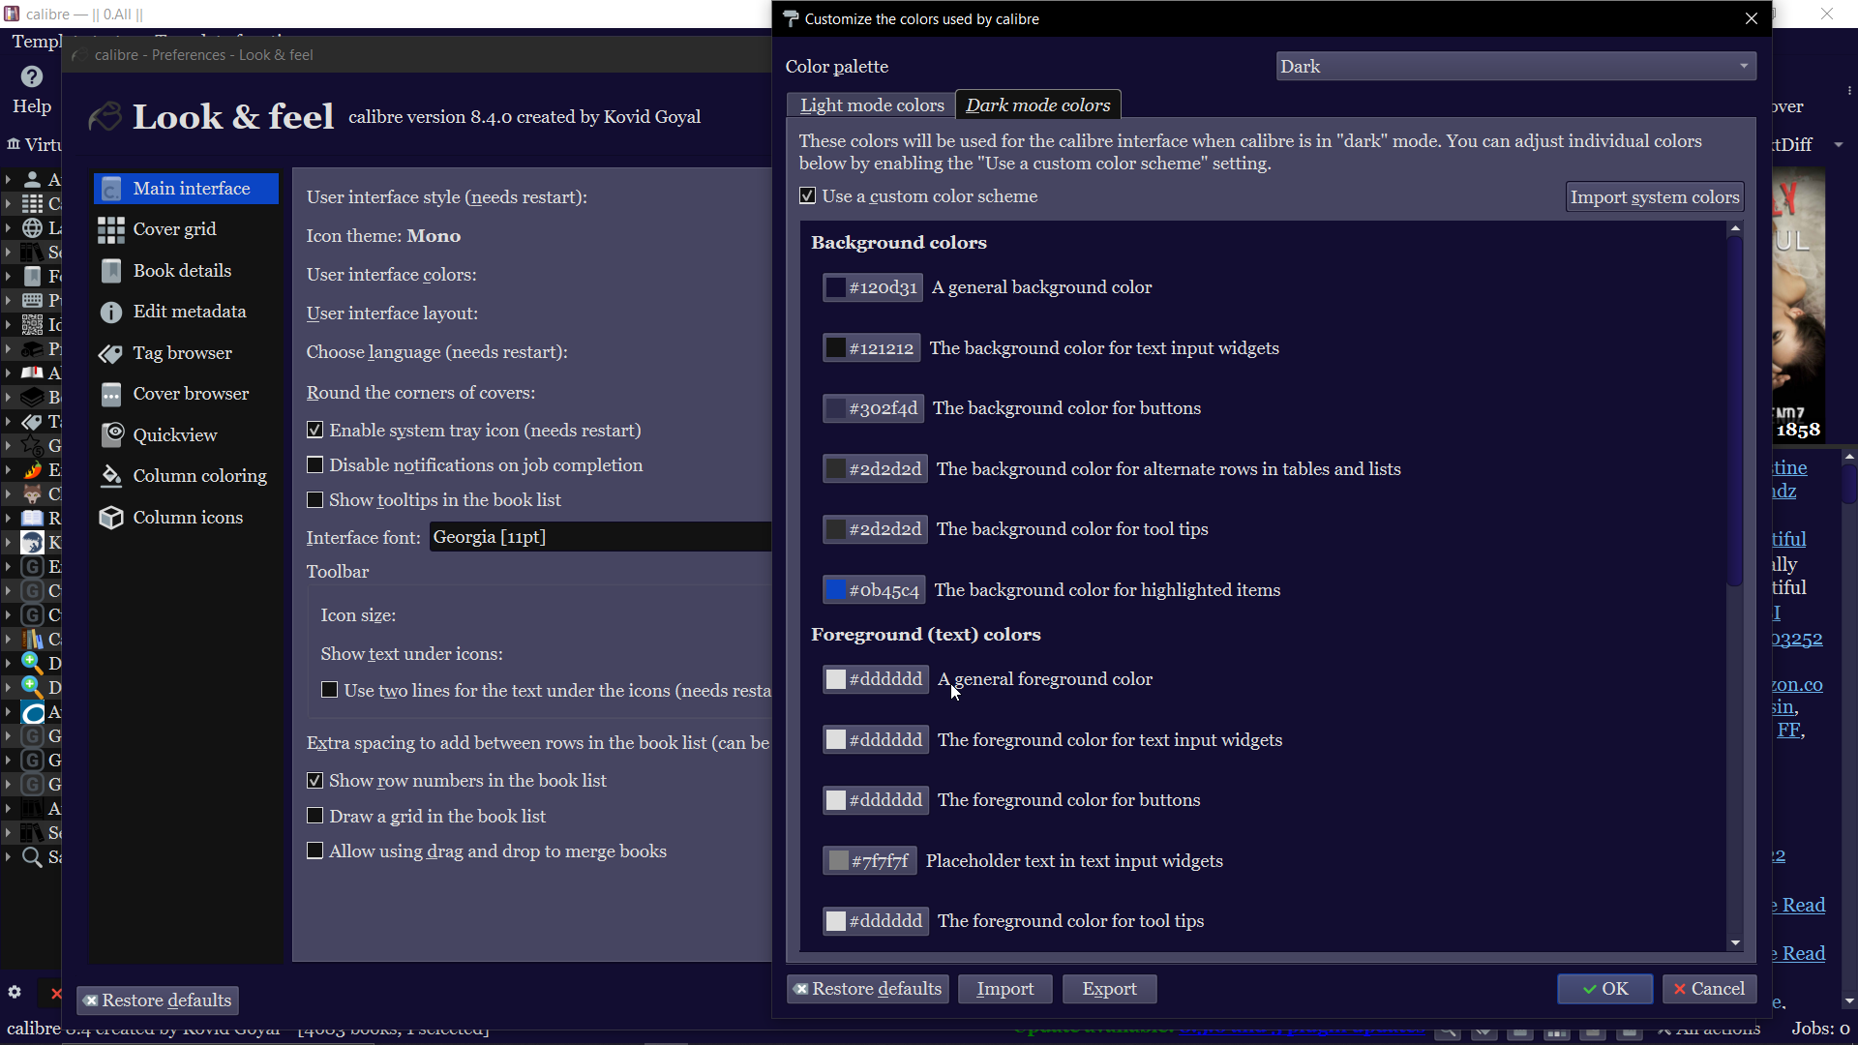Open the Cover grid settings section
This screenshot has height=1045, width=1858.
coord(174,229)
